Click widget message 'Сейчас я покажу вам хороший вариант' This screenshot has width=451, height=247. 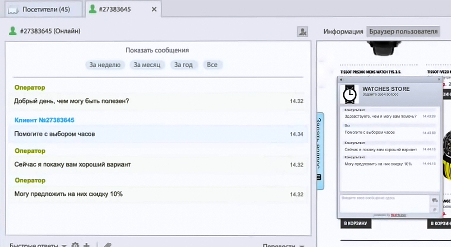click(x=381, y=150)
